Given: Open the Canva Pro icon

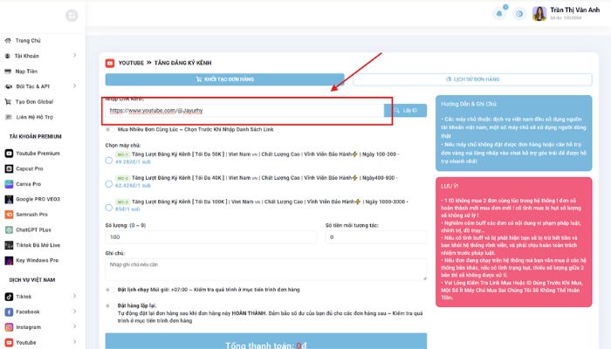Looking at the screenshot, I should [9, 184].
